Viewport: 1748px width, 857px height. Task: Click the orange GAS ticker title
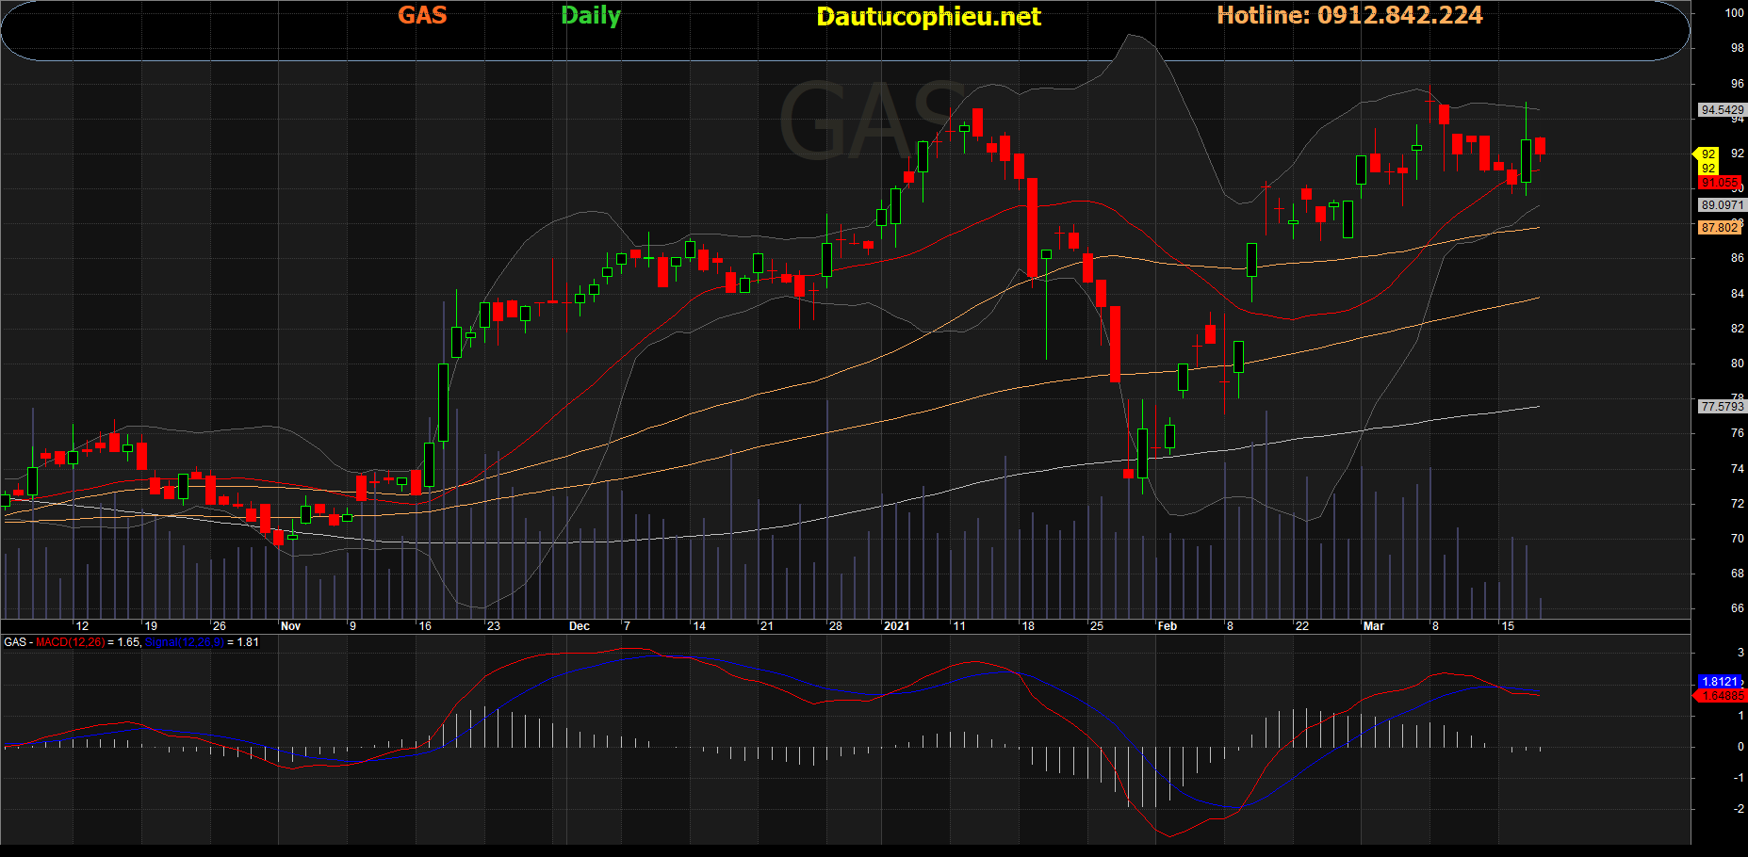[421, 15]
